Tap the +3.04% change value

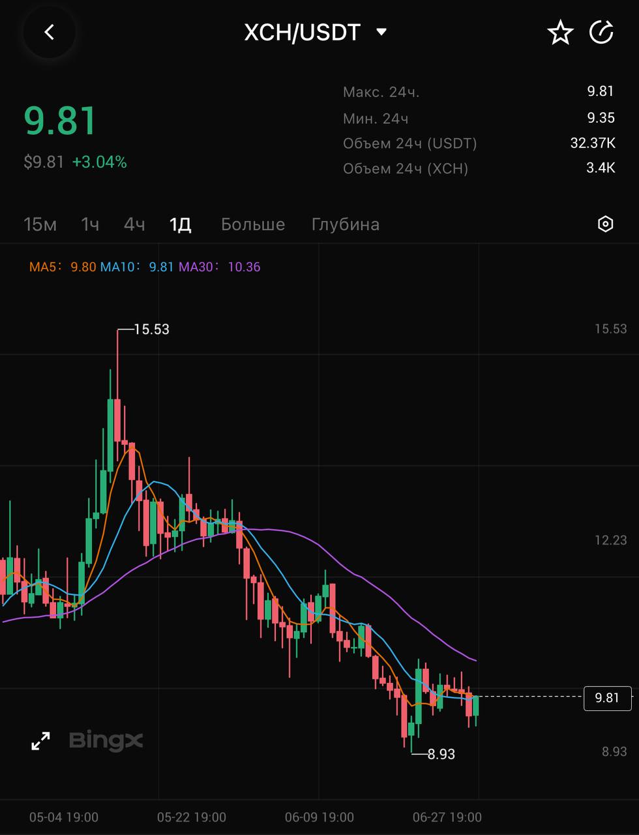tap(100, 162)
